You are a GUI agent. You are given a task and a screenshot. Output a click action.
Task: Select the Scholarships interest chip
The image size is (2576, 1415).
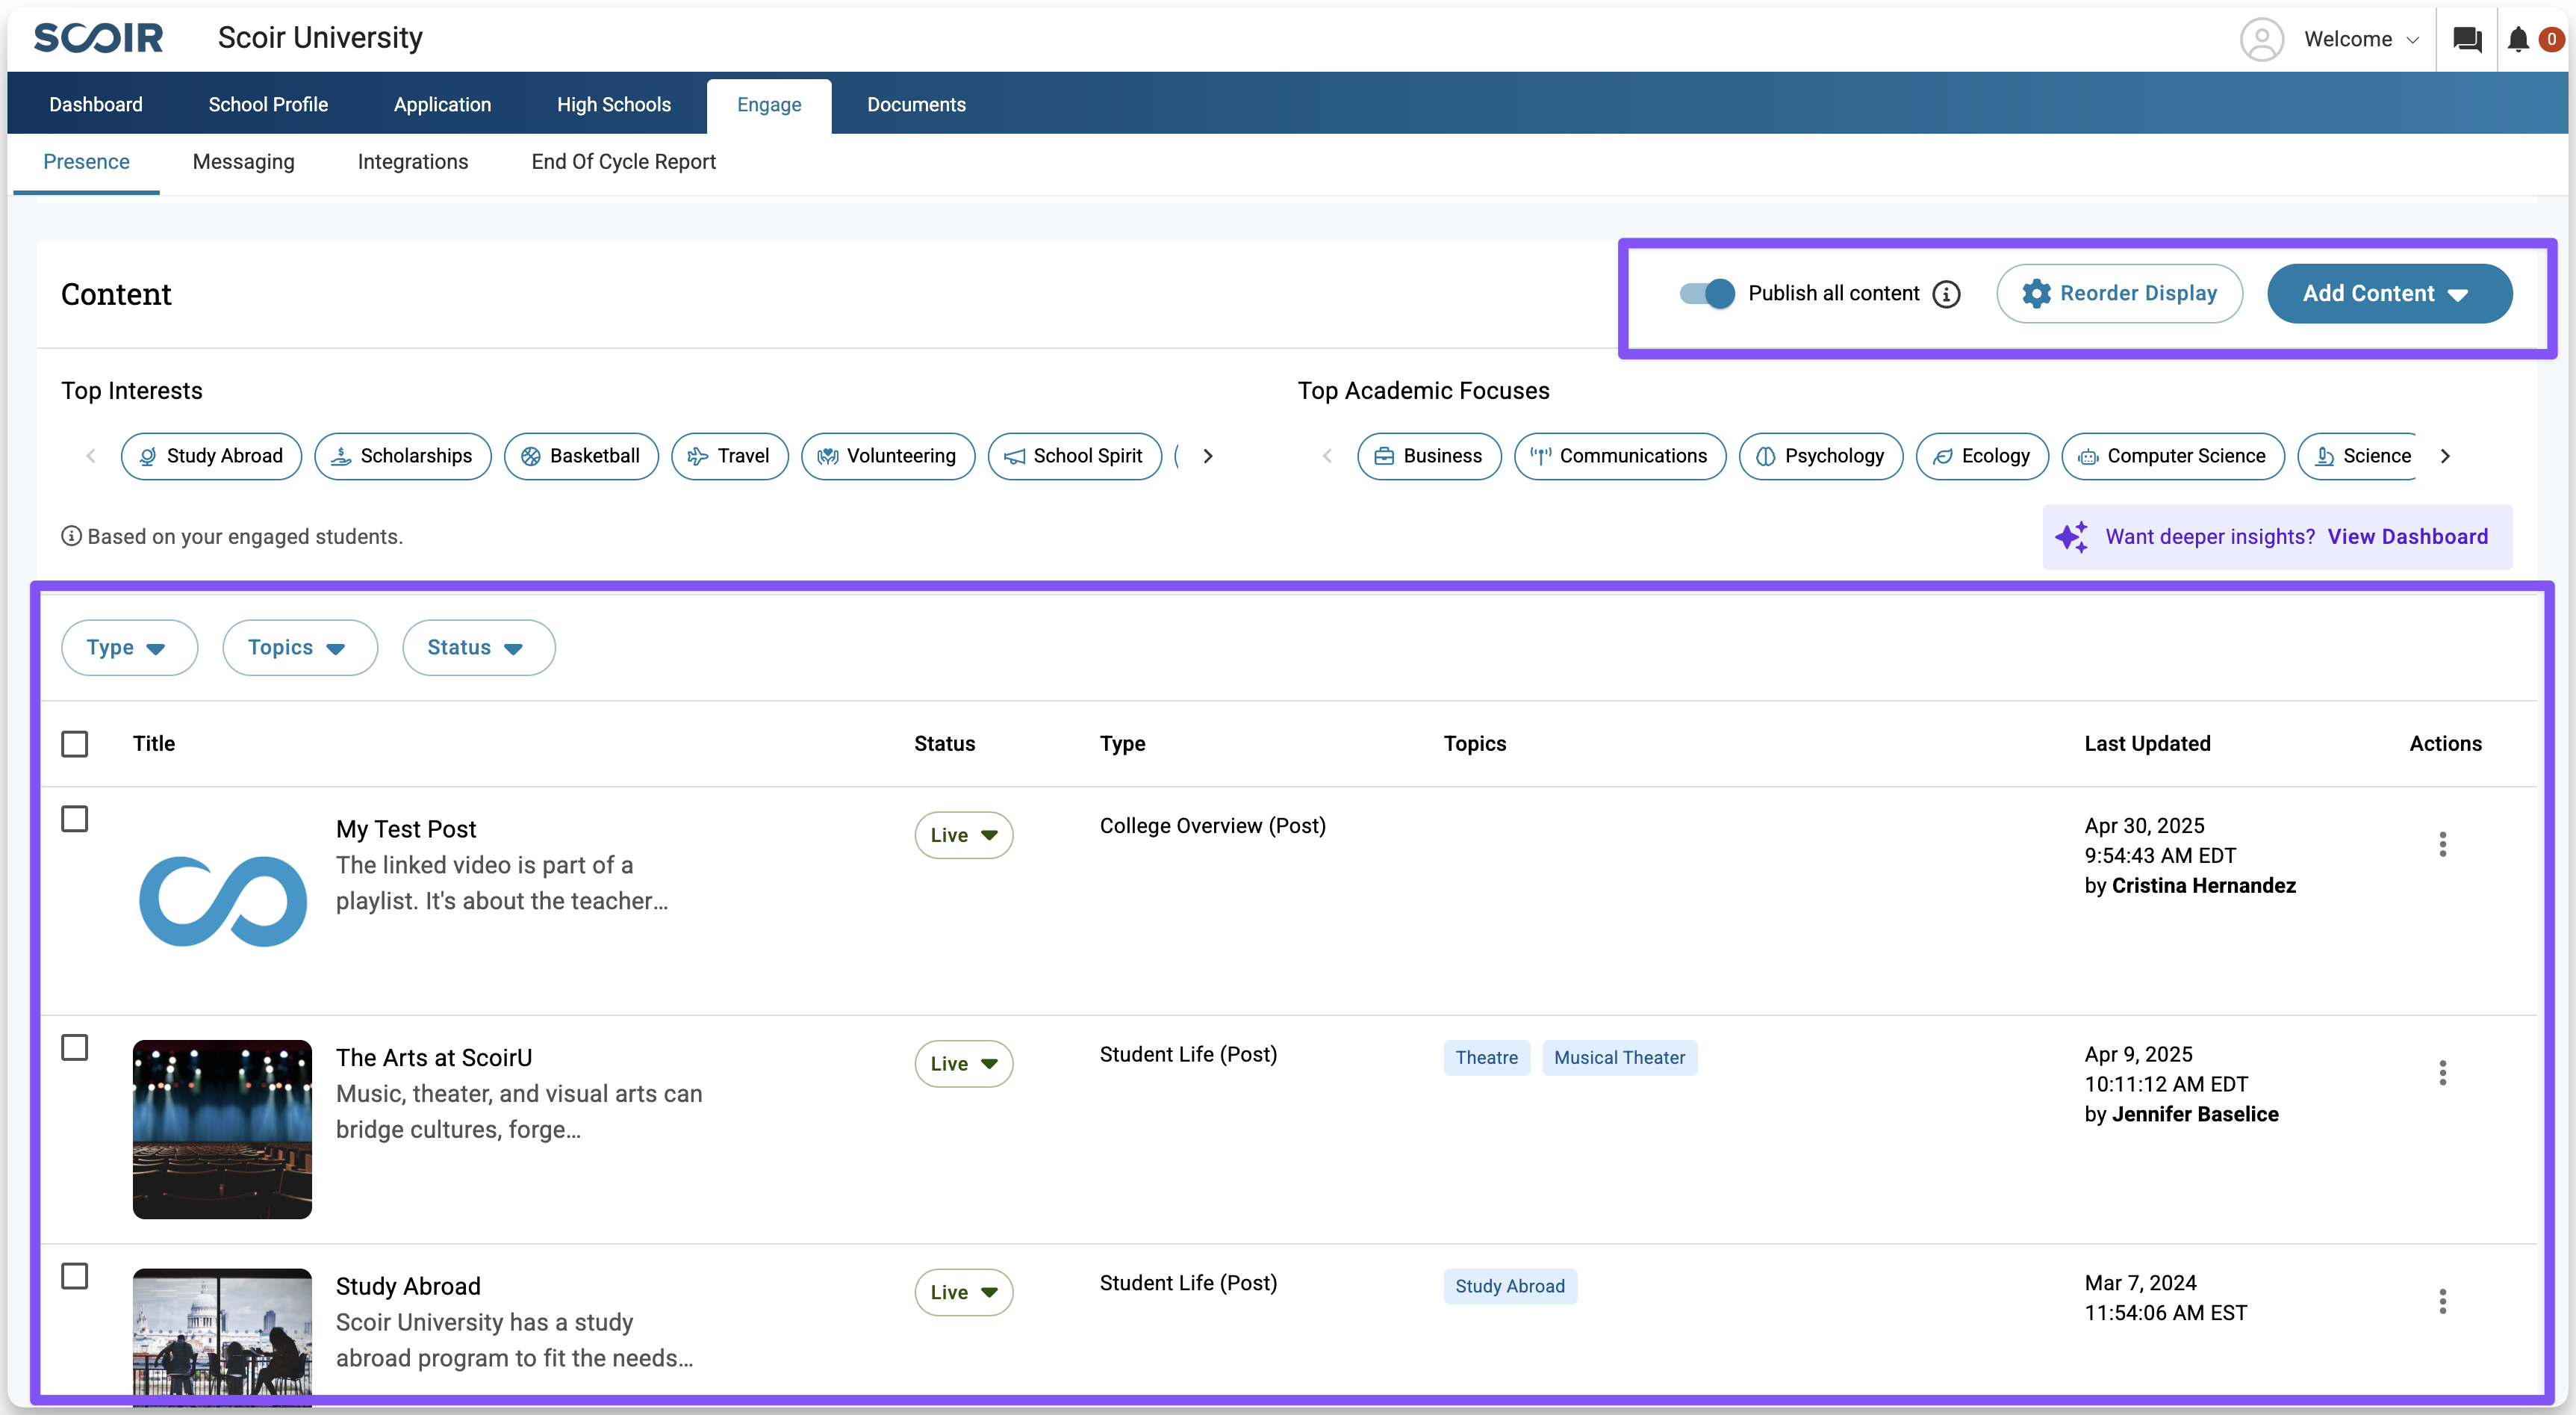[x=402, y=456]
